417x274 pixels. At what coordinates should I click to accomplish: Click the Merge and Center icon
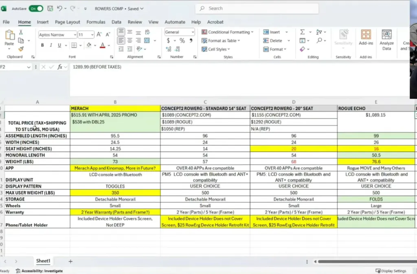point(147,41)
